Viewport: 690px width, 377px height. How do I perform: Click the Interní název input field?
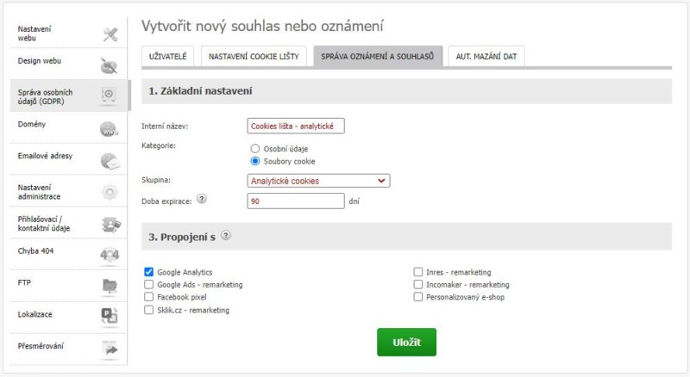tap(296, 127)
